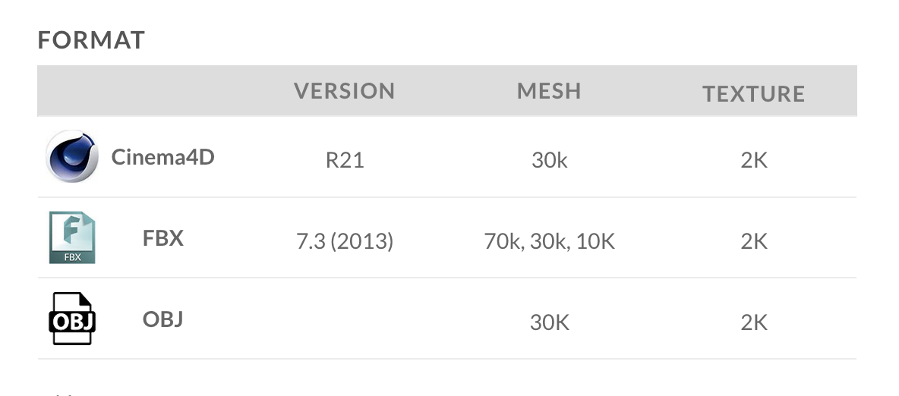Viewport: 899px width, 396px height.
Task: Click the Cinema4D sphere icon
Action: (x=72, y=156)
